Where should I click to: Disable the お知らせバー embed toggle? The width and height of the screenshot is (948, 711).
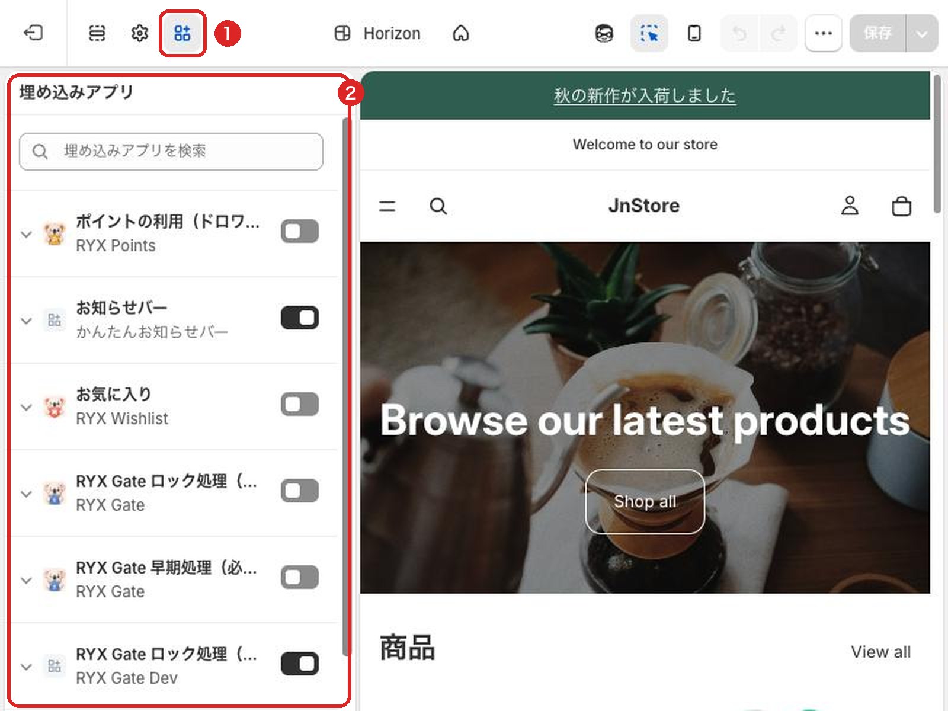[300, 318]
